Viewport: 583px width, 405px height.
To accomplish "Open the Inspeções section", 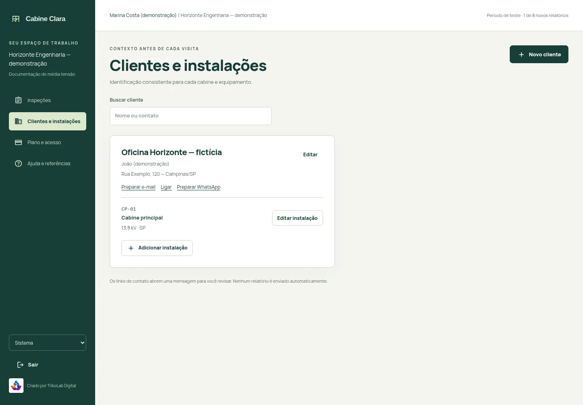I will coord(47,100).
